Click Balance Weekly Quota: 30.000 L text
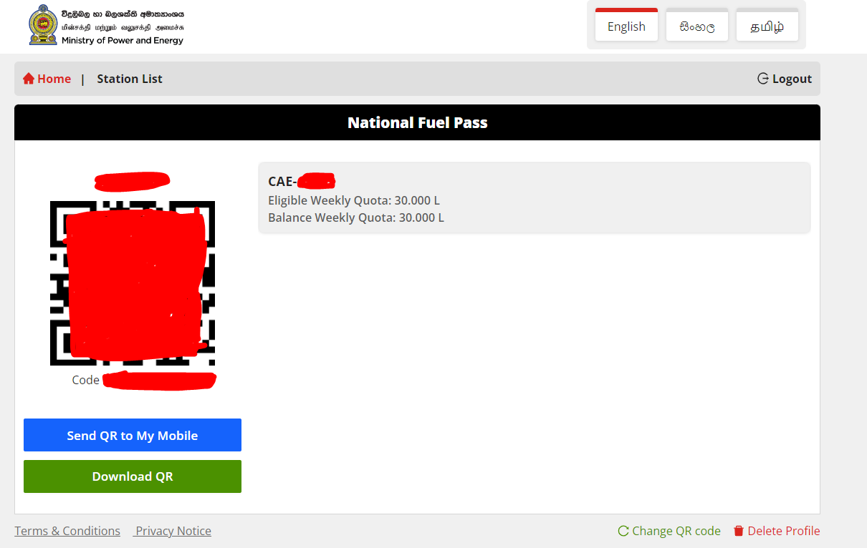Image resolution: width=867 pixels, height=548 pixels. pyautogui.click(x=356, y=217)
